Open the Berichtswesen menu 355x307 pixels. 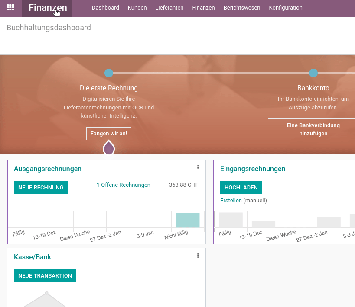(x=241, y=8)
